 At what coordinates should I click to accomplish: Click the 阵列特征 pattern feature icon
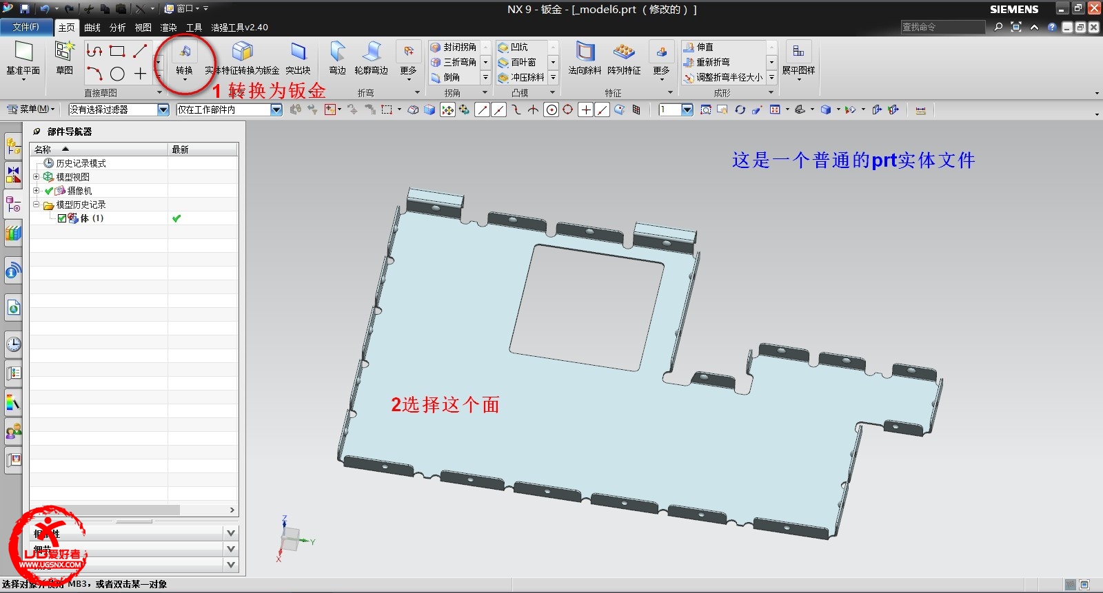[624, 52]
